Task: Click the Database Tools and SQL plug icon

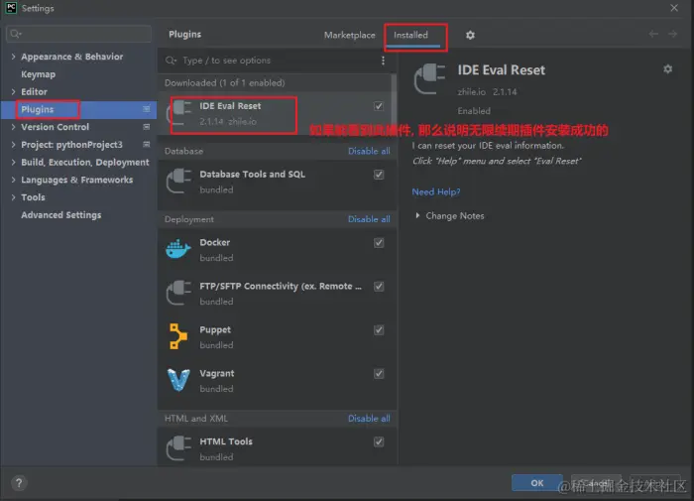Action: [178, 181]
